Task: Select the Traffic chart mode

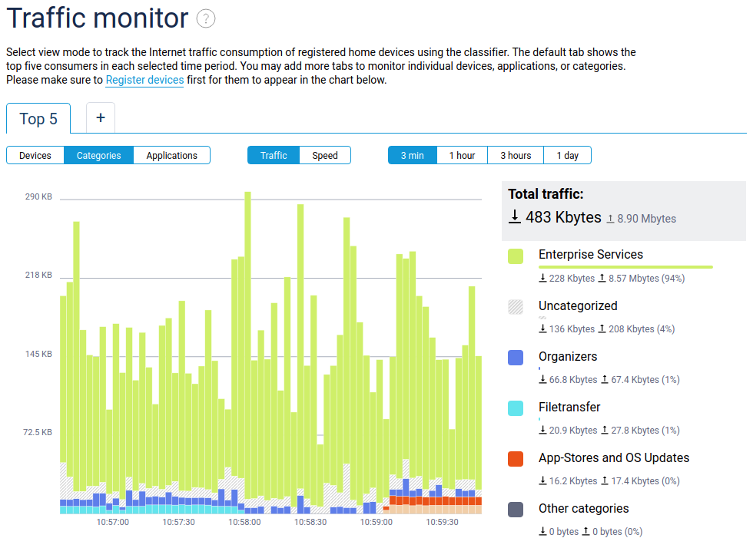Action: pyautogui.click(x=274, y=156)
